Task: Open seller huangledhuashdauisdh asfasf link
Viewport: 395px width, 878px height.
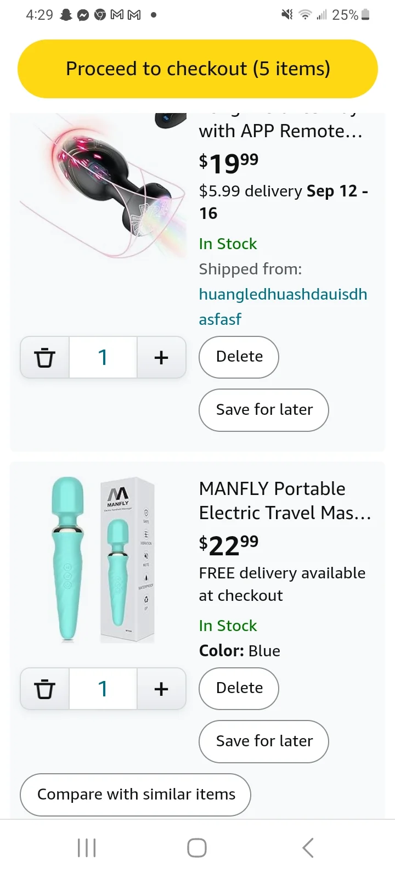Action: (x=283, y=306)
